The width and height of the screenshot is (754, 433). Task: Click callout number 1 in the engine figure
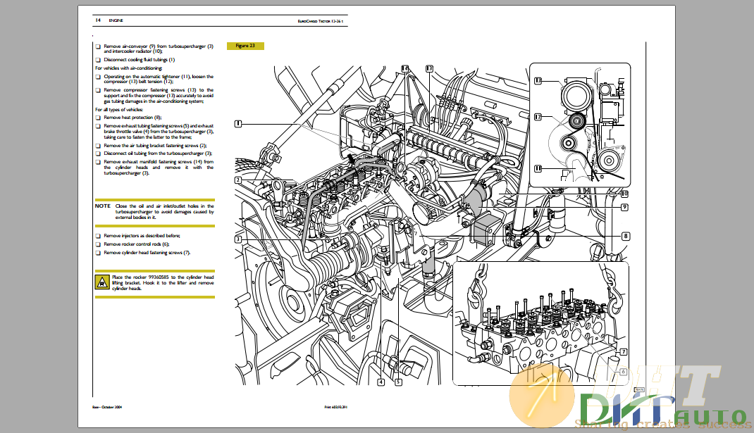click(x=238, y=124)
